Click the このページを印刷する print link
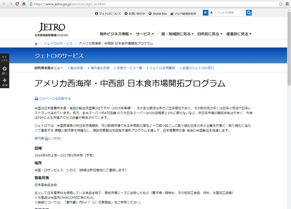Viewport: 291px width, 209px height. (x=53, y=98)
